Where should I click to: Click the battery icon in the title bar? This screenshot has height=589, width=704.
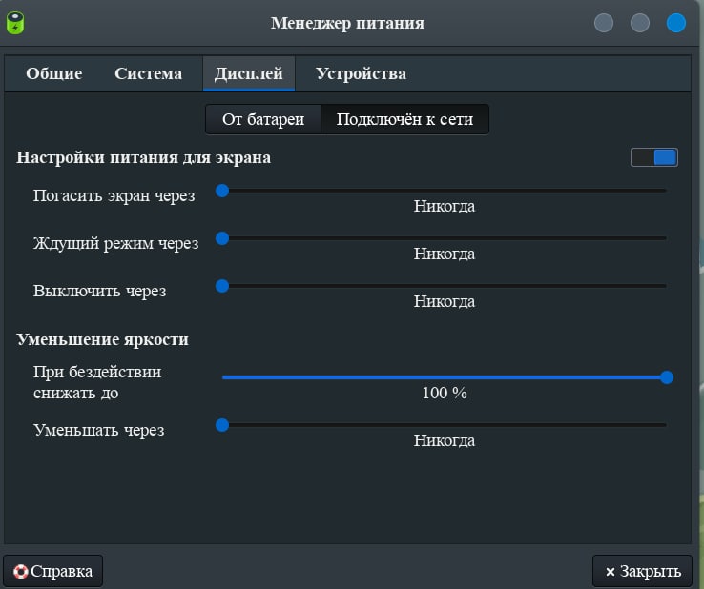[17, 23]
